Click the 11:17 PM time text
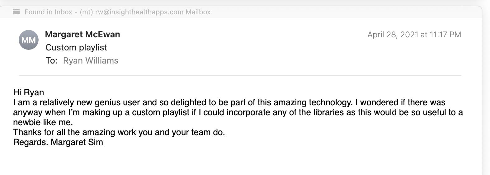 click(445, 35)
